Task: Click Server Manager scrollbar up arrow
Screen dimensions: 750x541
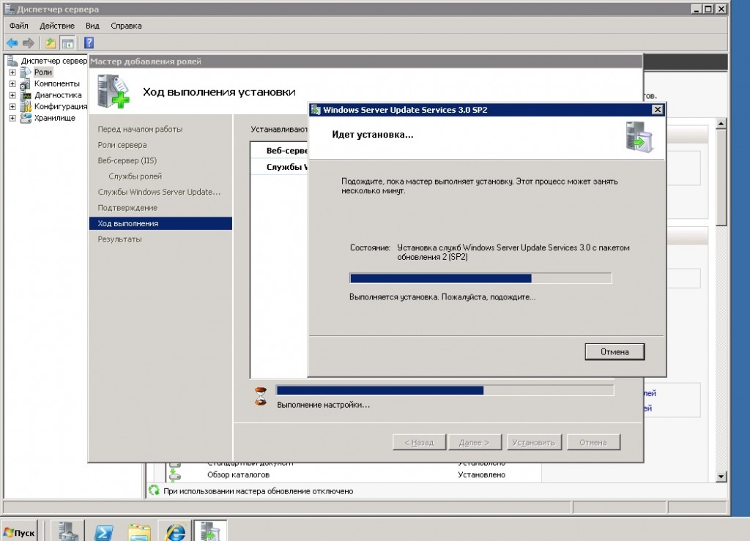Action: pos(721,124)
